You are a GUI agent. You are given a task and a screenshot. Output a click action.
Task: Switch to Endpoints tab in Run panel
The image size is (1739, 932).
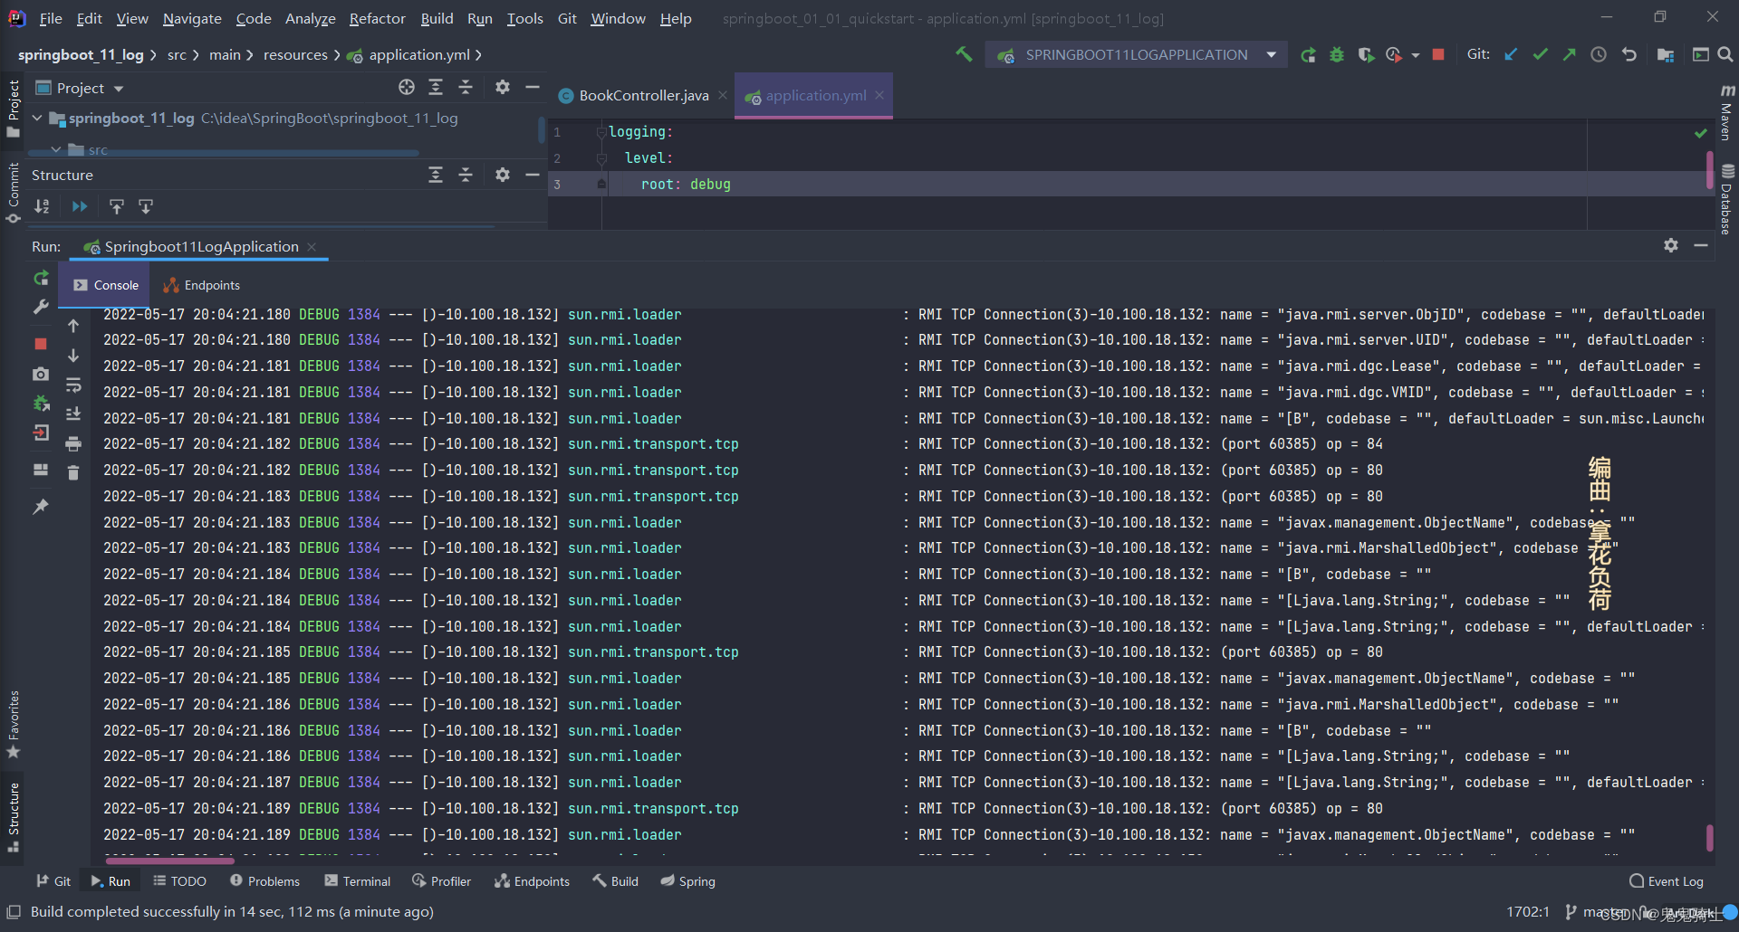click(x=202, y=285)
